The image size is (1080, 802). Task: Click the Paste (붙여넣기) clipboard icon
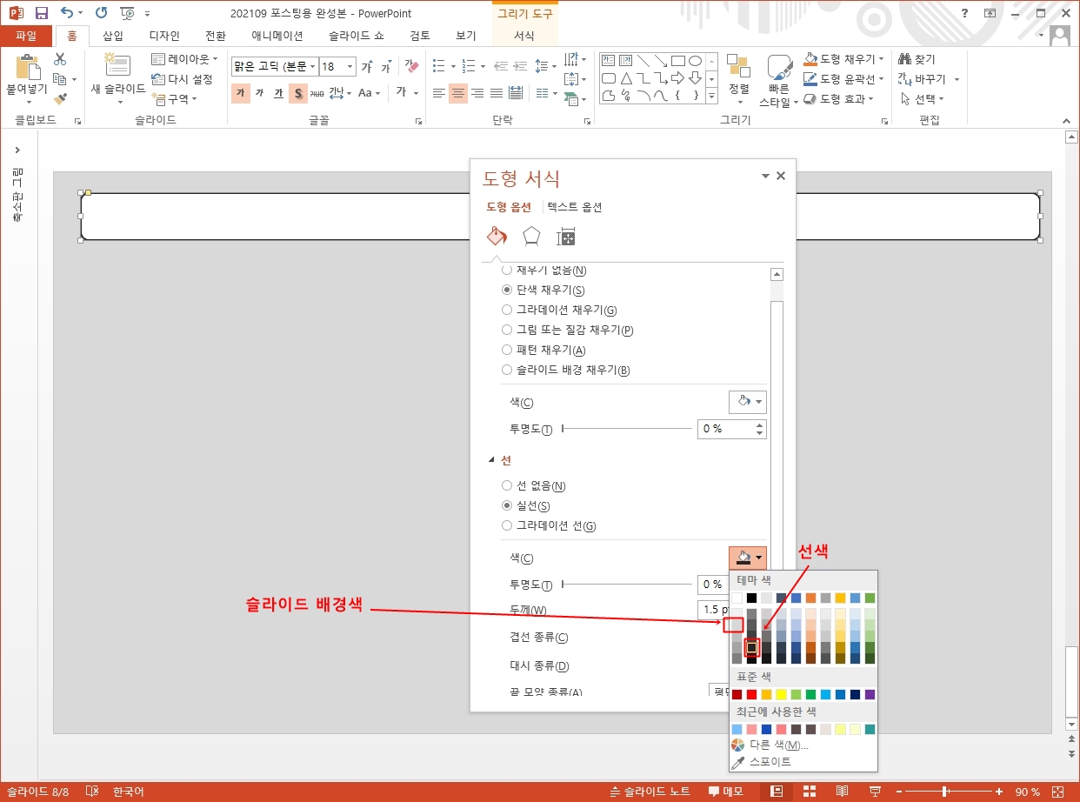click(x=28, y=68)
